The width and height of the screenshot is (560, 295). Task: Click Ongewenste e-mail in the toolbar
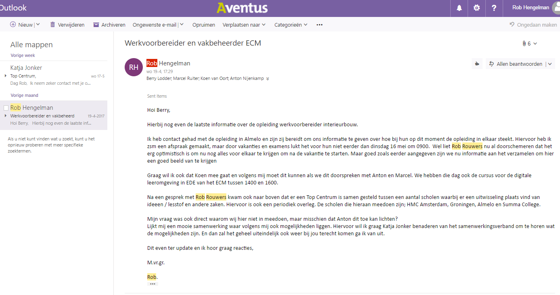(x=155, y=25)
